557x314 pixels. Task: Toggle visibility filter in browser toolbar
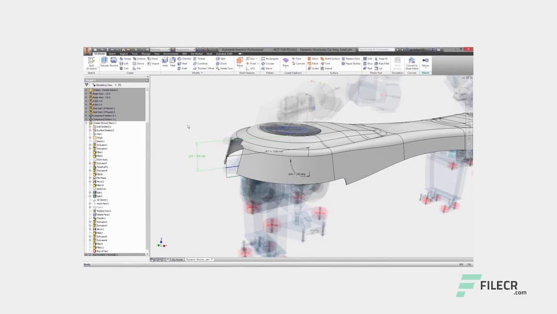pos(87,84)
